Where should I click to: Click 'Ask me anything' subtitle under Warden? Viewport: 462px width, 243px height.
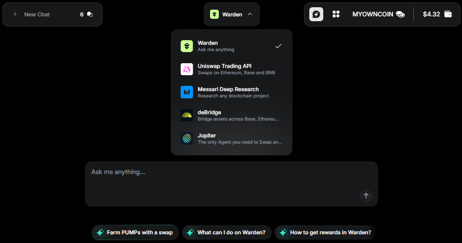tap(216, 50)
